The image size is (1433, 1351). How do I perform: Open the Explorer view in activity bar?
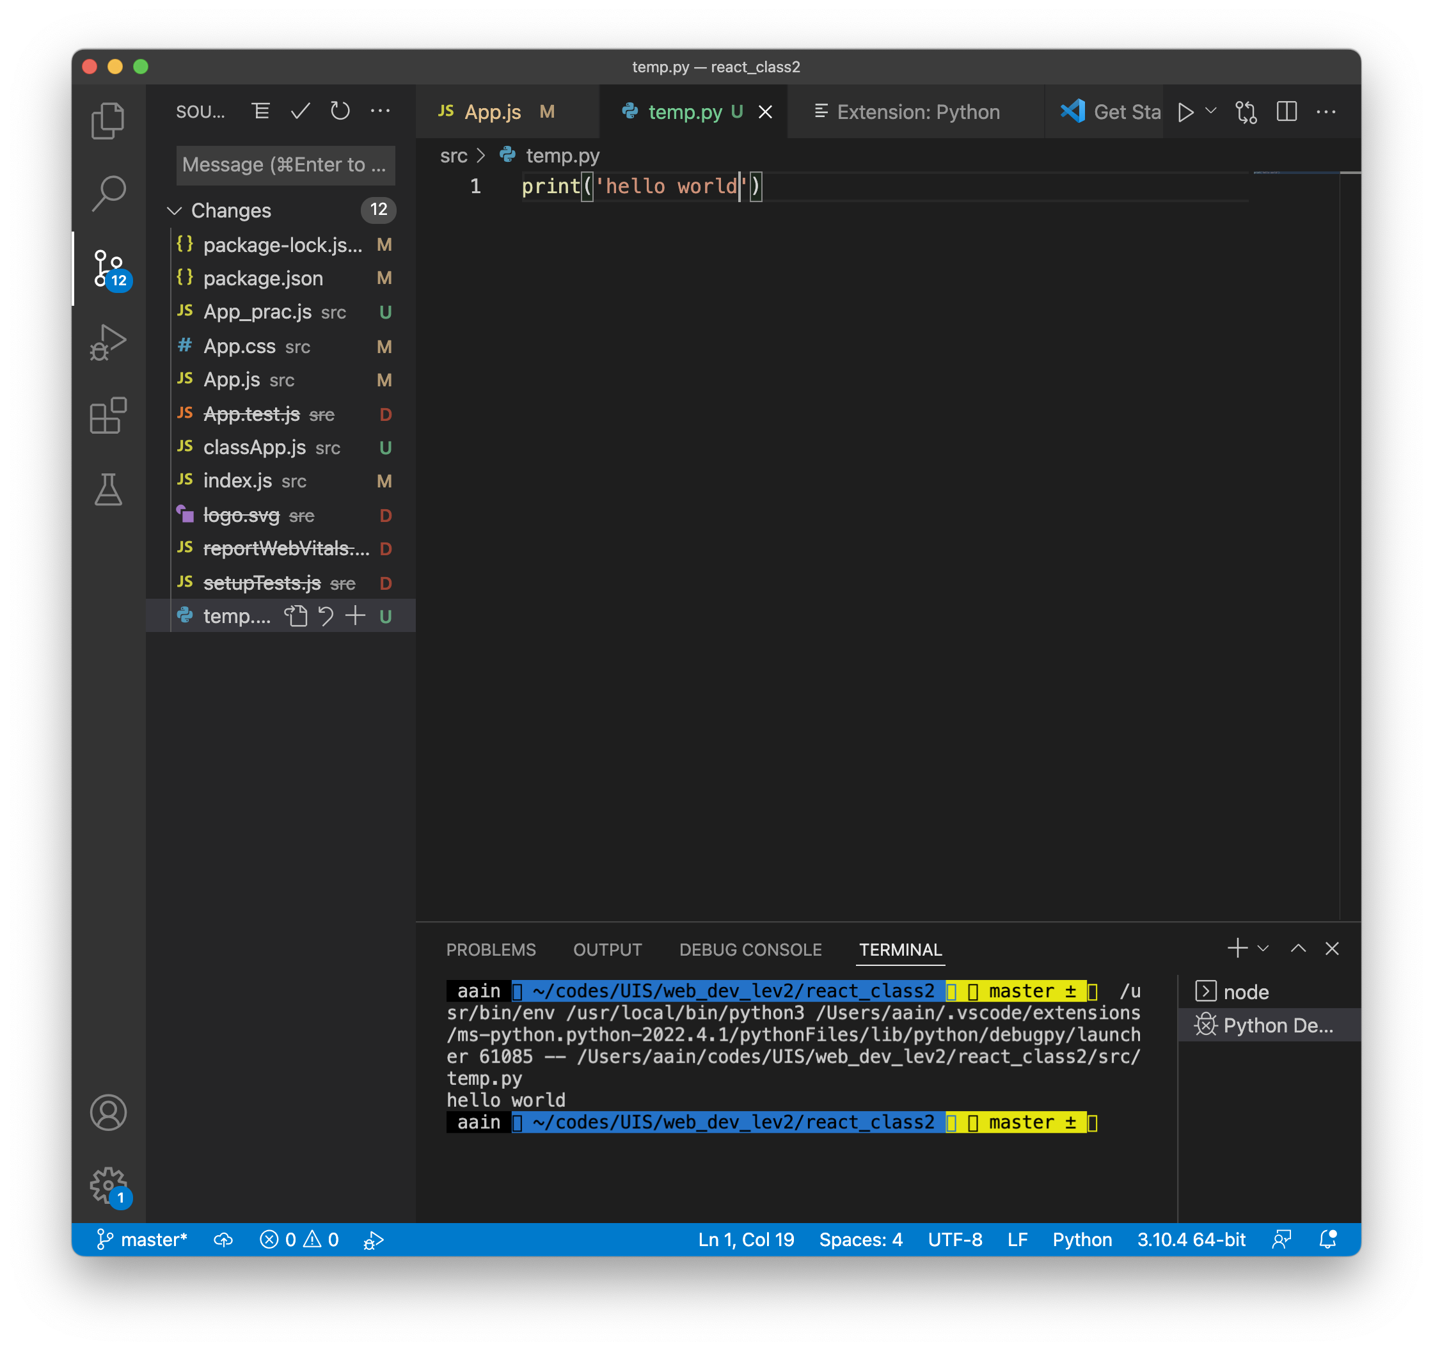pyautogui.click(x=108, y=121)
